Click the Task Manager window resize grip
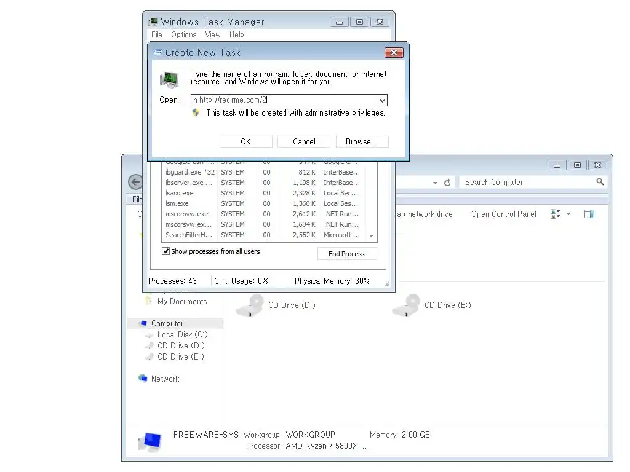Screen dimensions: 630x472 (387, 284)
